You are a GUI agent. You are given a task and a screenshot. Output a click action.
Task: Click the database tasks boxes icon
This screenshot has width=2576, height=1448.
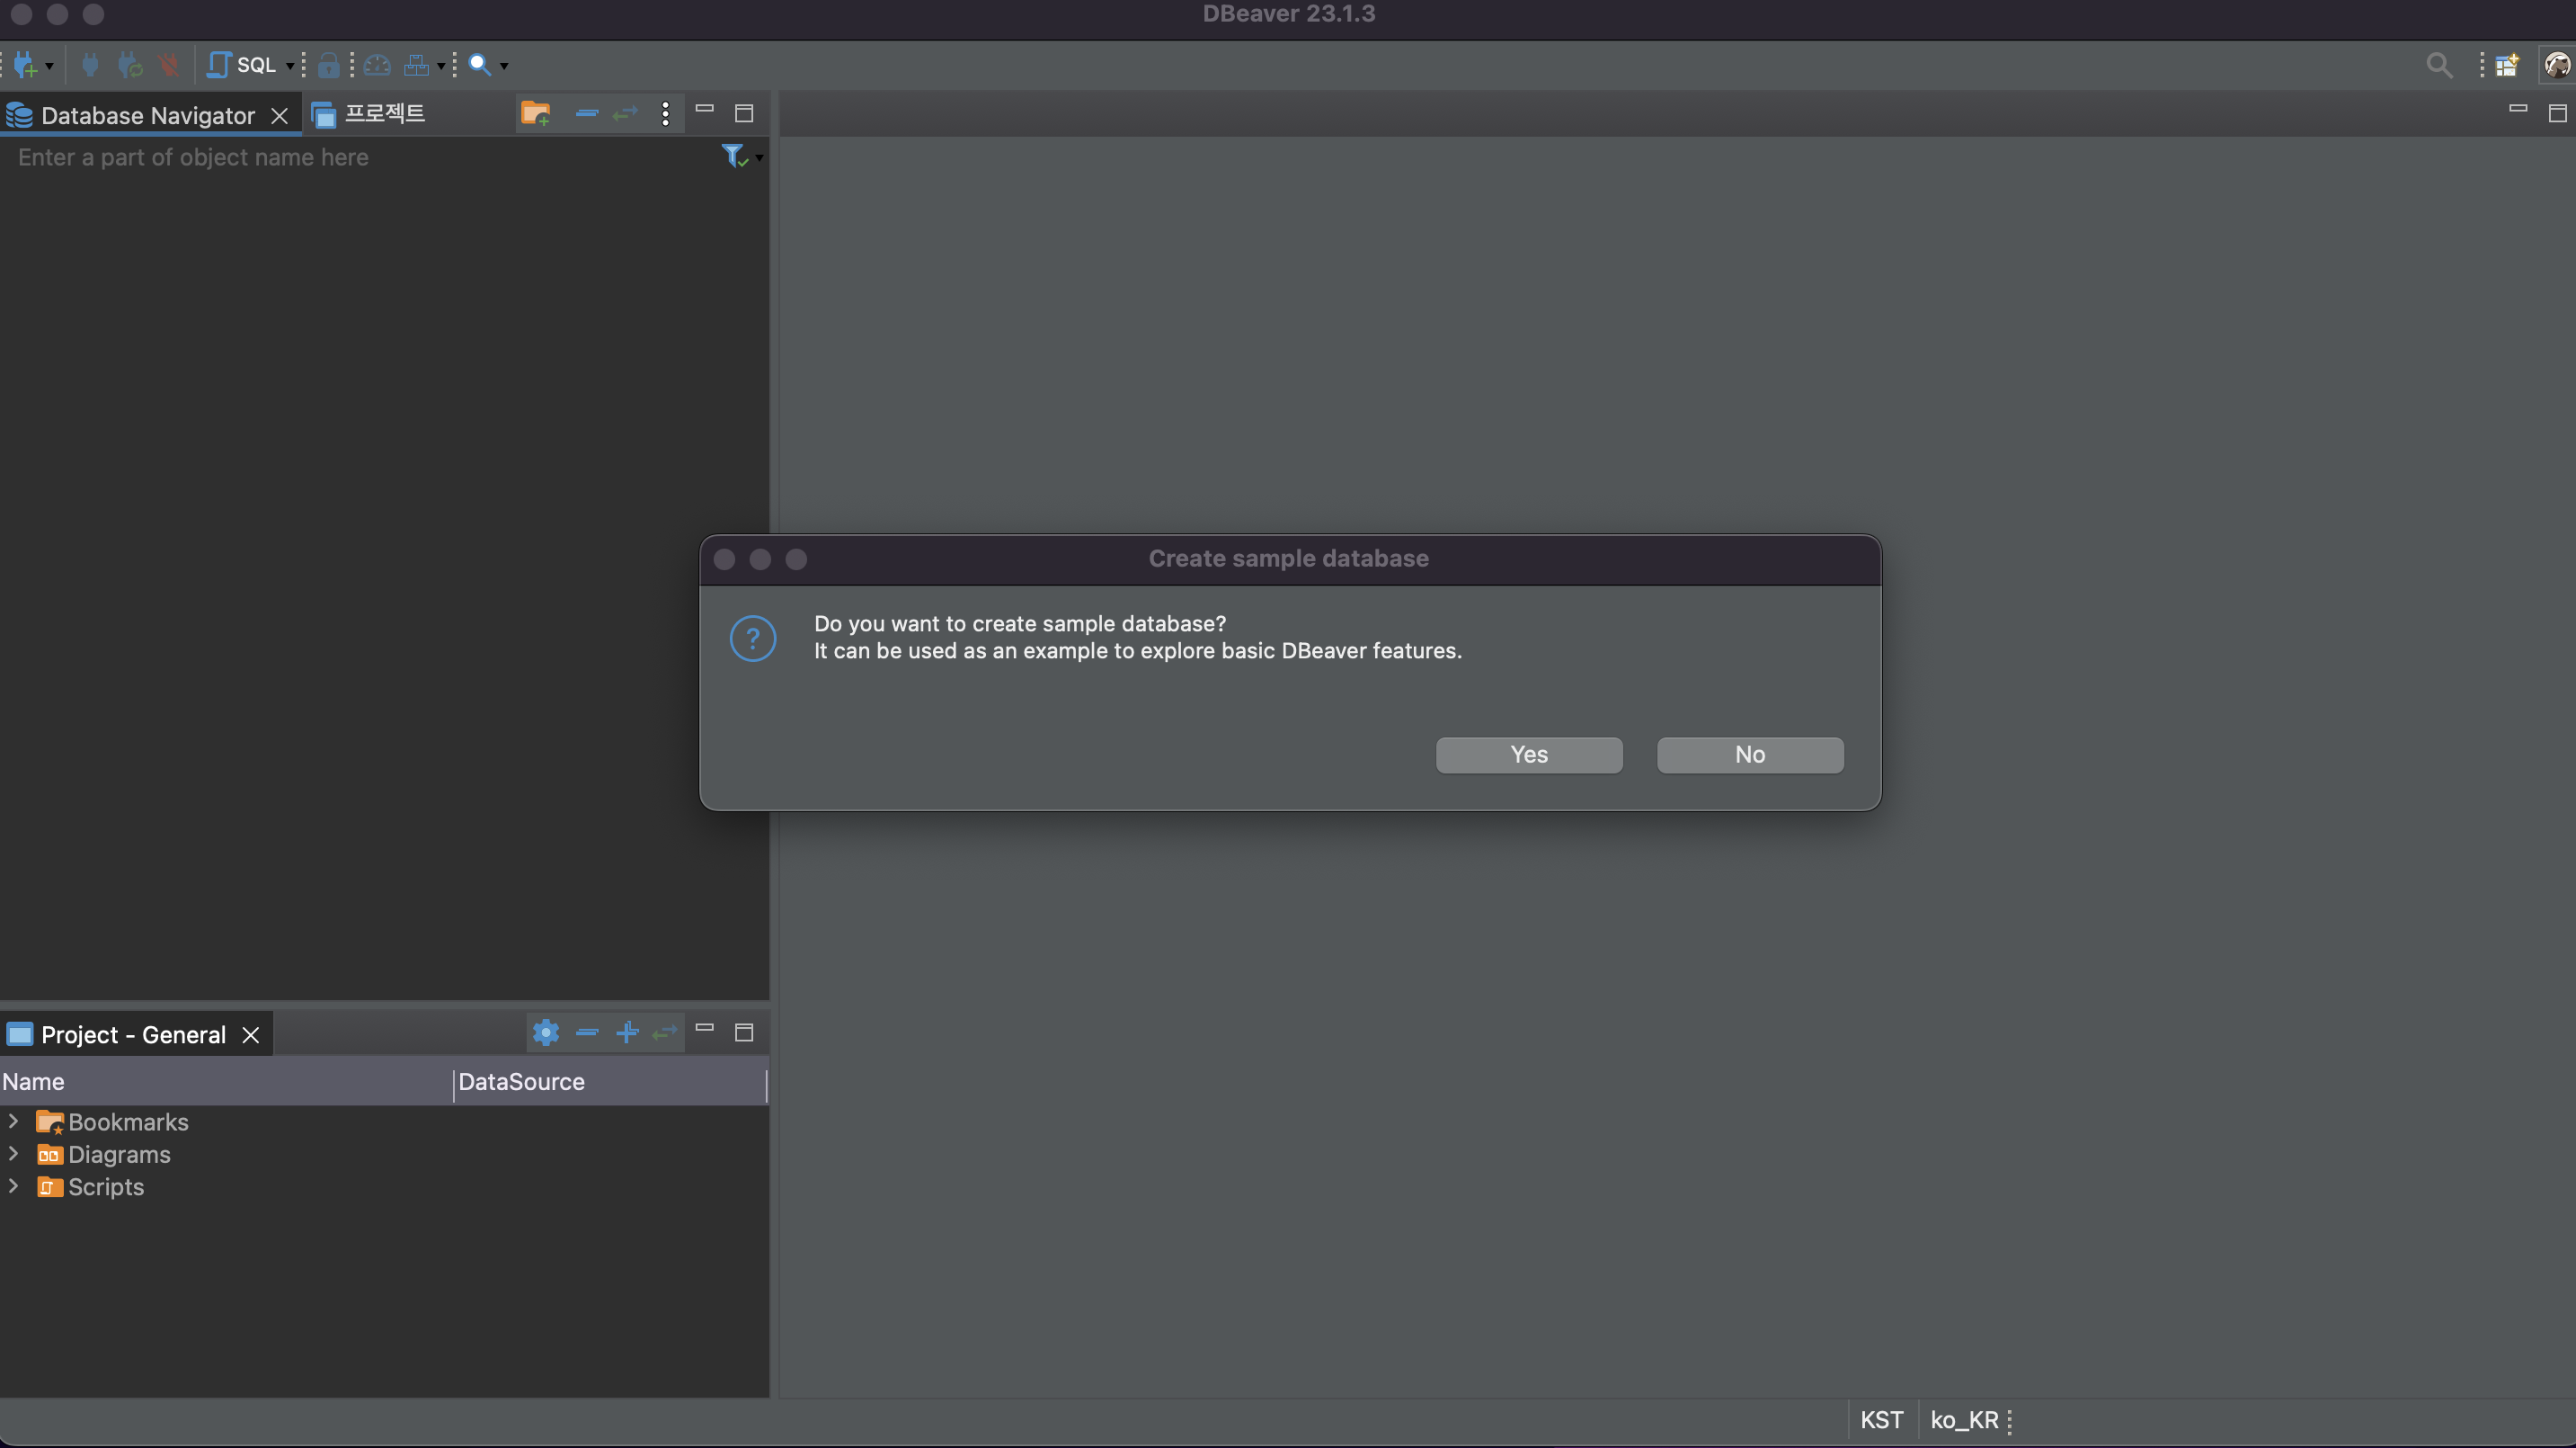point(416,66)
